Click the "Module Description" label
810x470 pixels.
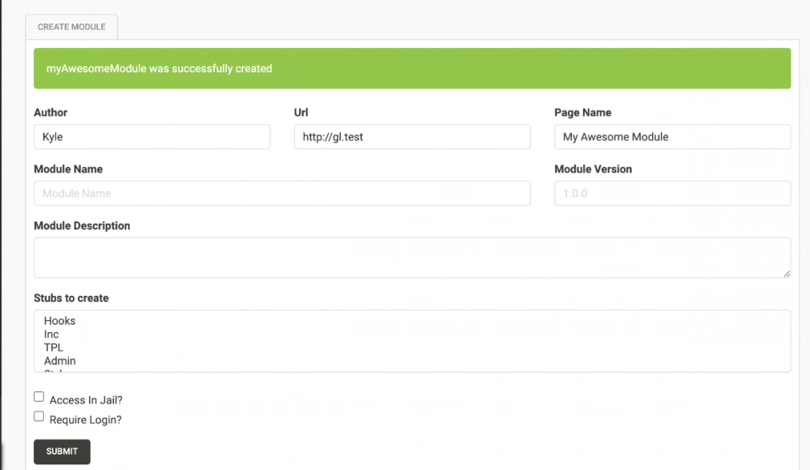tap(82, 226)
